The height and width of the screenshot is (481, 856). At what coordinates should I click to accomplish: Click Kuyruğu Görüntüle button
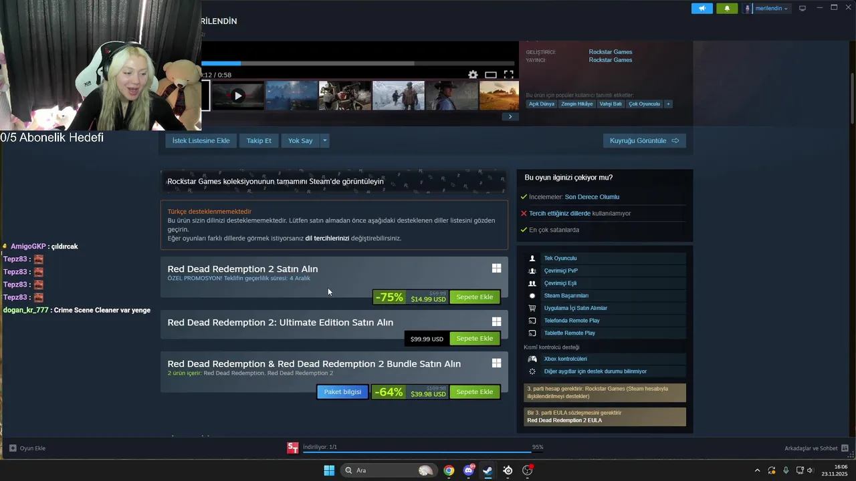click(644, 140)
